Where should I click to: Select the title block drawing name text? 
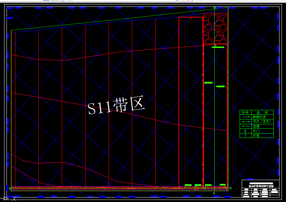pyautogui.click(x=261, y=186)
